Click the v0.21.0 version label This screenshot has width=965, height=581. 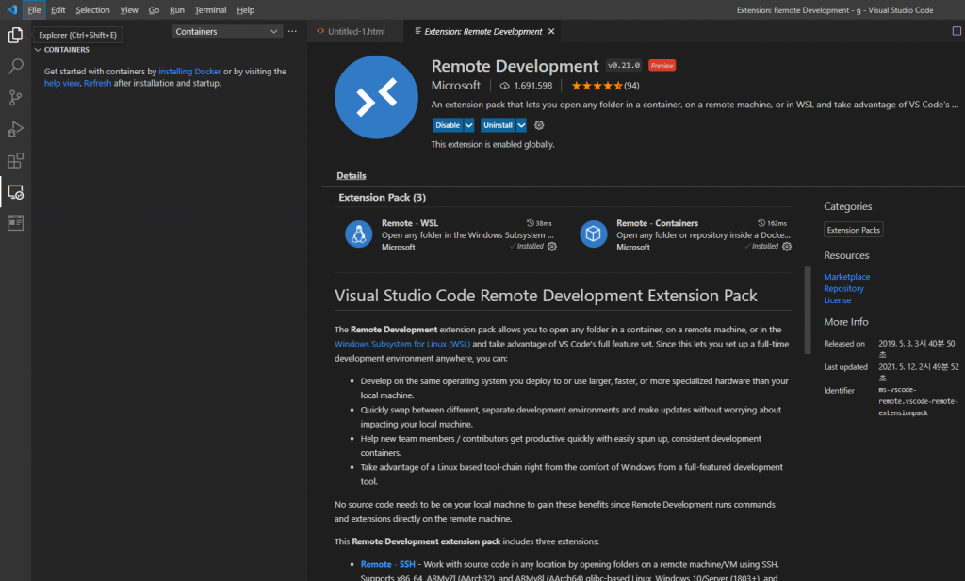pyautogui.click(x=624, y=65)
